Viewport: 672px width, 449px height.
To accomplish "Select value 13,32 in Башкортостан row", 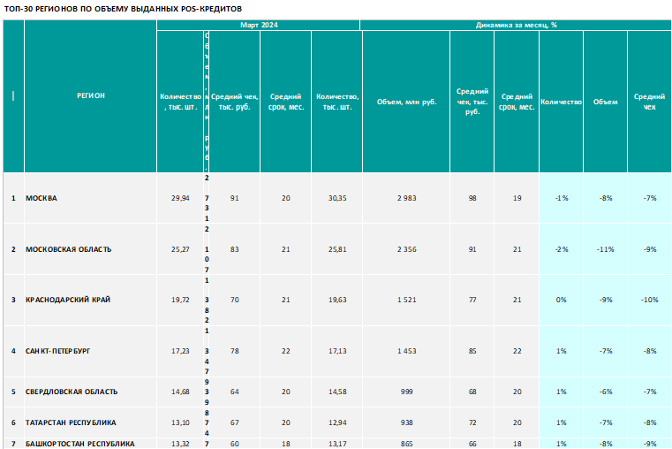I will (x=180, y=444).
